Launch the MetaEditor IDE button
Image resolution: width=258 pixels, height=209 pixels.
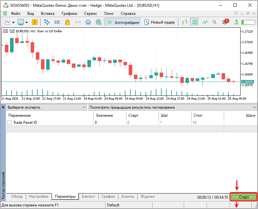[57, 22]
